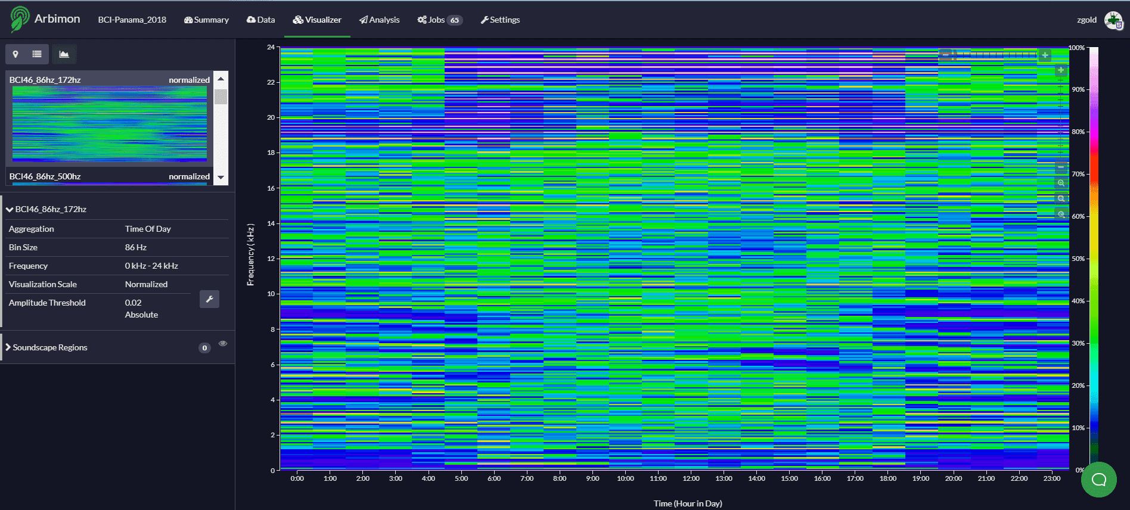The image size is (1130, 510).
Task: Click the vertical zoom slider track
Action: pos(1061,119)
